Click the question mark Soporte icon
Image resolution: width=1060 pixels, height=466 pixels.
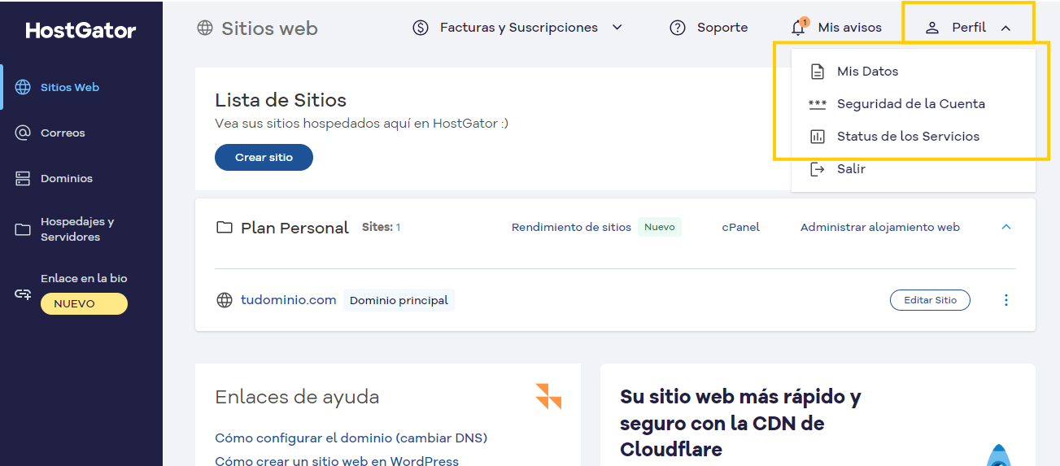click(678, 28)
